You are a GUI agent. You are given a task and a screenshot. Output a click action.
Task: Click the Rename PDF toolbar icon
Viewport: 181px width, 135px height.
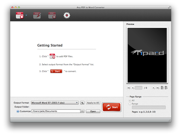coord(37,15)
